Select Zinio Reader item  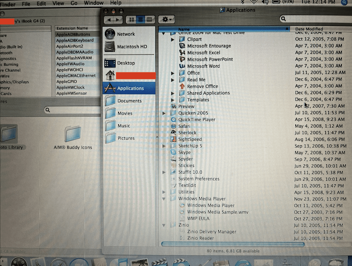click(200, 238)
